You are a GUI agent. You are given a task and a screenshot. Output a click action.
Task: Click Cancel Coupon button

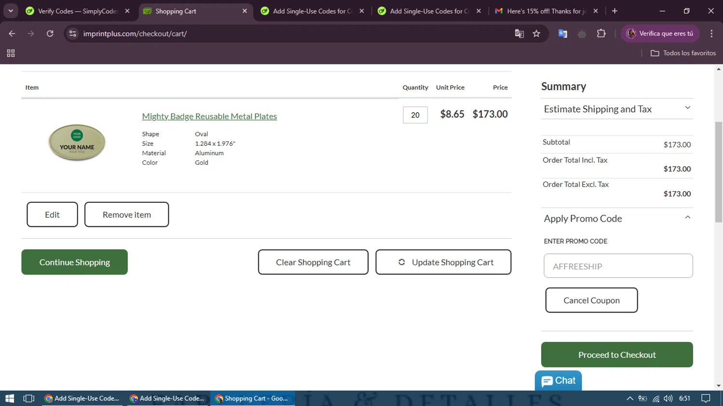tap(591, 300)
